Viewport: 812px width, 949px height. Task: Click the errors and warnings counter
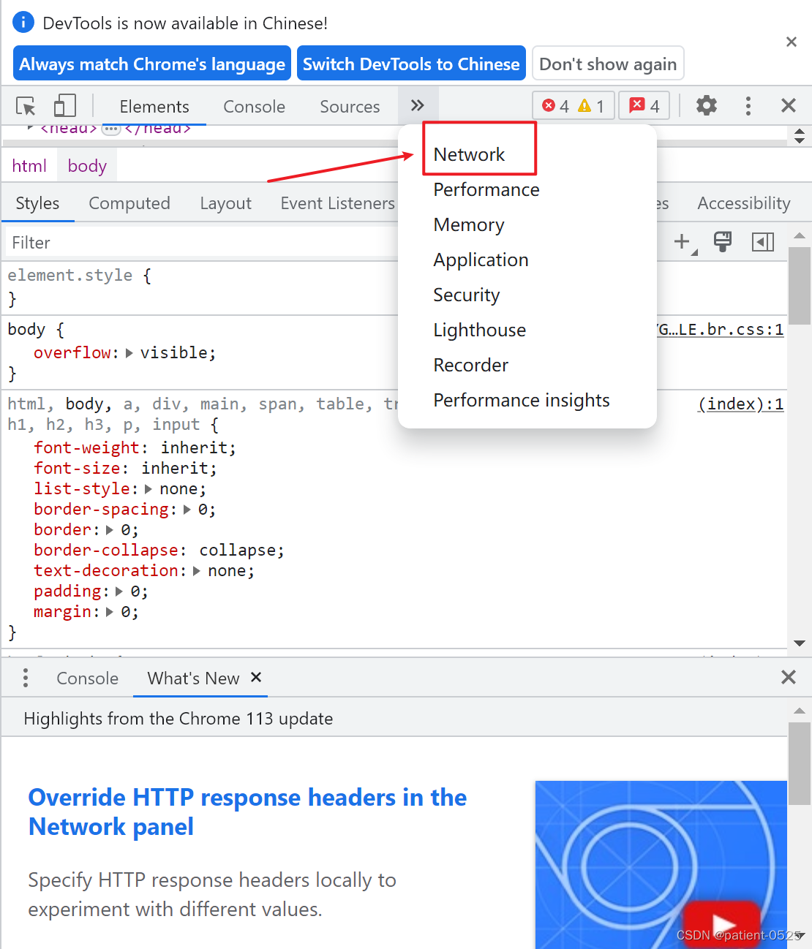coord(574,106)
